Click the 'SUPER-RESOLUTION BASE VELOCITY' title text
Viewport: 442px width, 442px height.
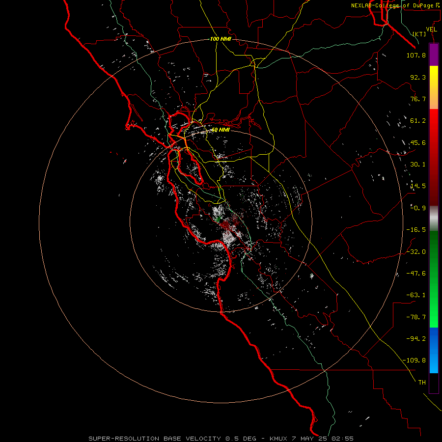pos(155,439)
